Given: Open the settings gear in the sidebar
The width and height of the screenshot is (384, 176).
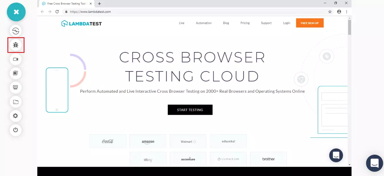Looking at the screenshot, I should click(16, 116).
